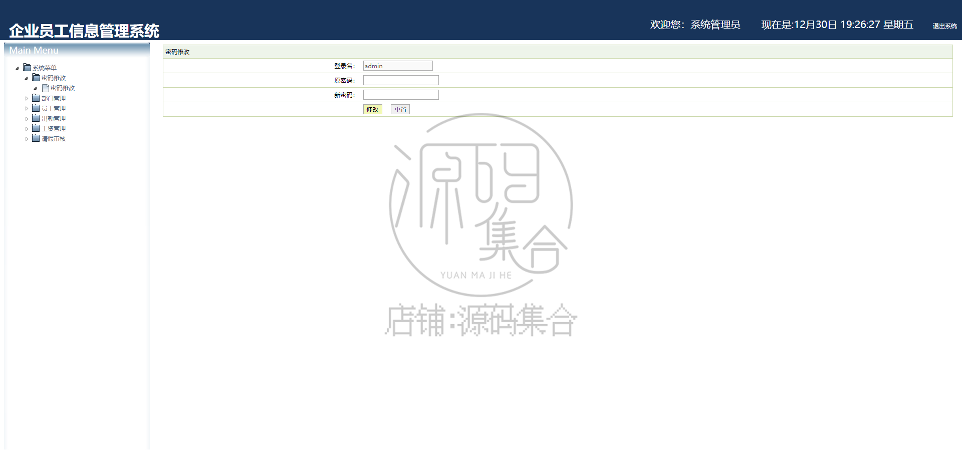Click the 企业员工信息管理系统 title

84,31
